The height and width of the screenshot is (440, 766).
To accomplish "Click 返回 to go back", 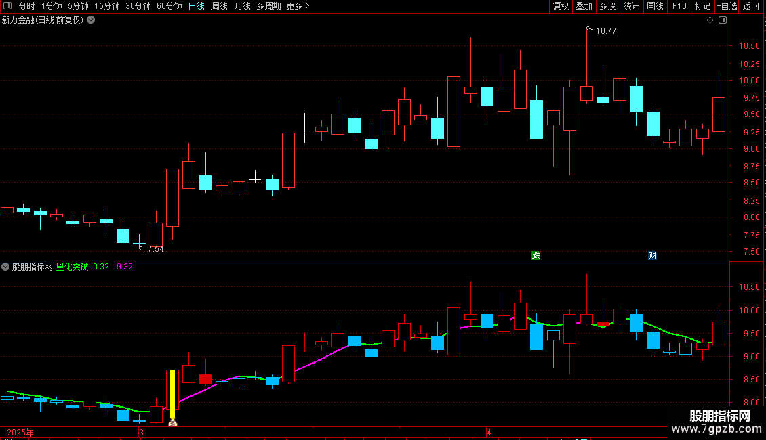I will (x=751, y=6).
